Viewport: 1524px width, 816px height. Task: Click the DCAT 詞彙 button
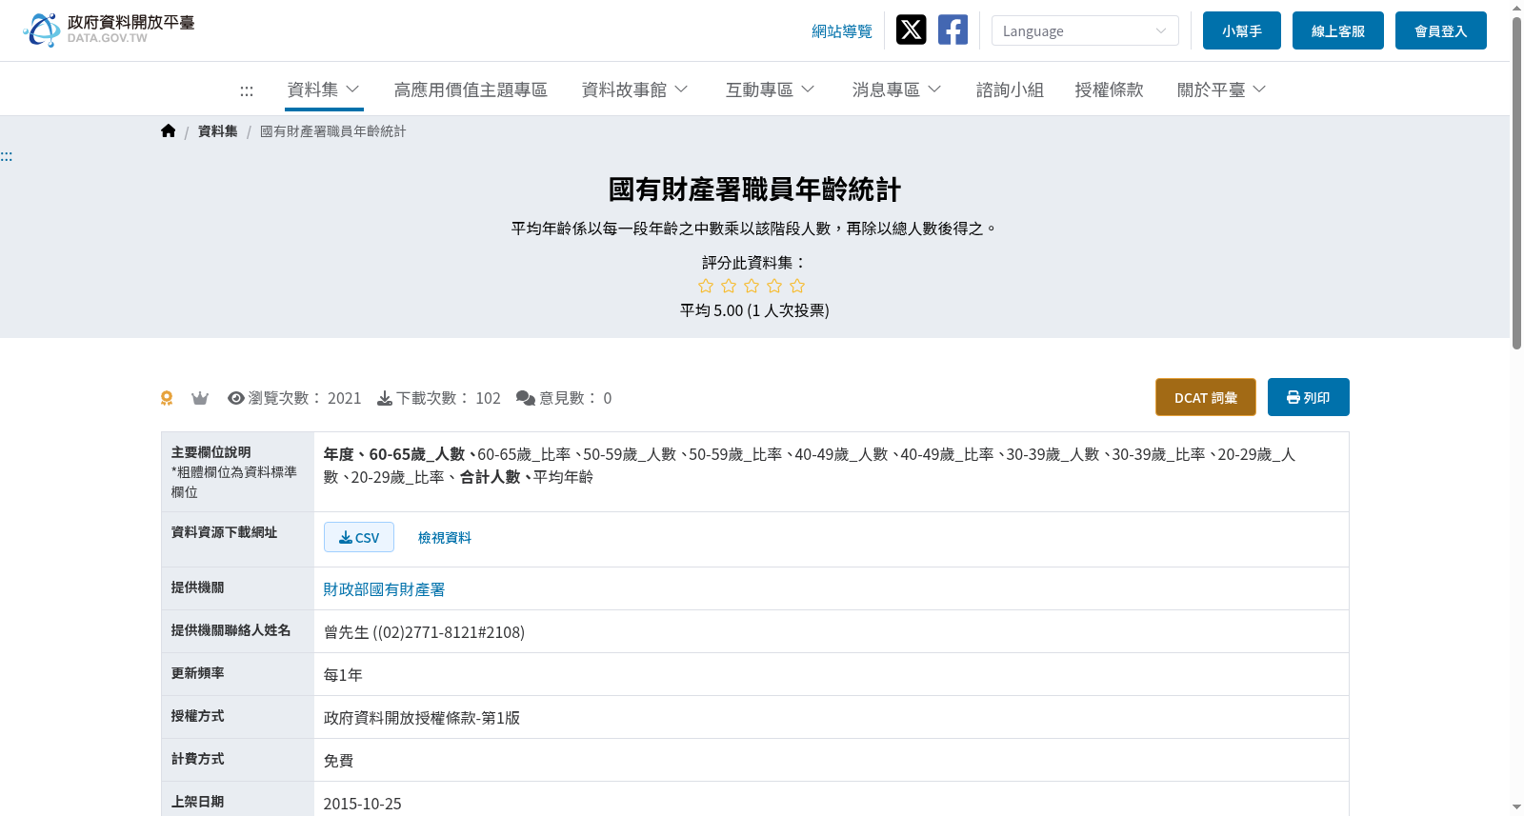click(1206, 397)
